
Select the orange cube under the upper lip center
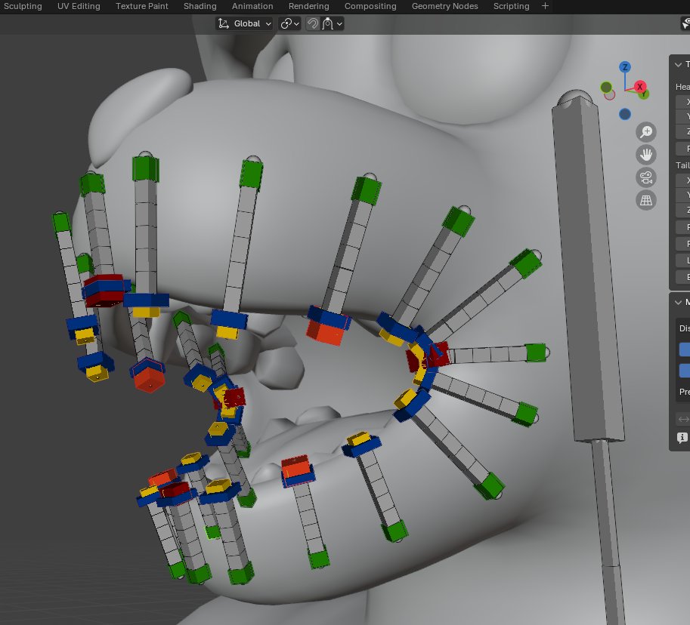pyautogui.click(x=325, y=332)
